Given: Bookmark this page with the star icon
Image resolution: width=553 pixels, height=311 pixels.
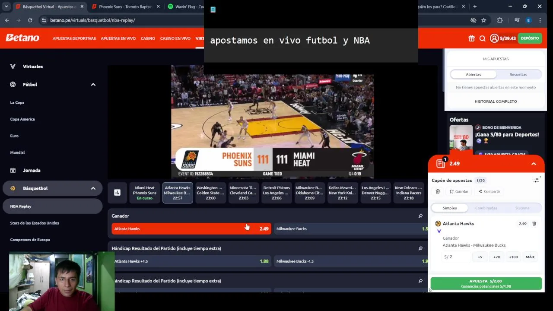Looking at the screenshot, I should (x=483, y=20).
